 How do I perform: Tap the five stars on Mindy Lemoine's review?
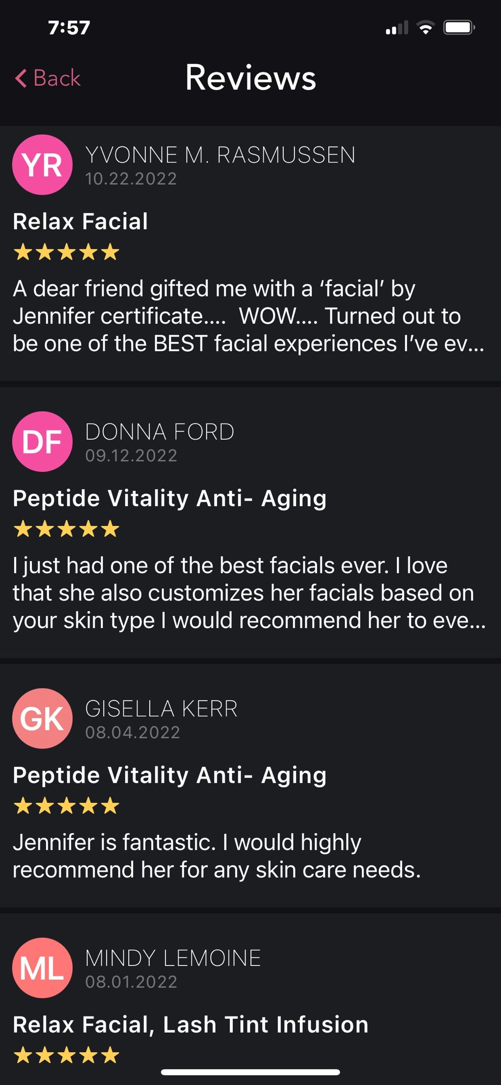point(67,1055)
